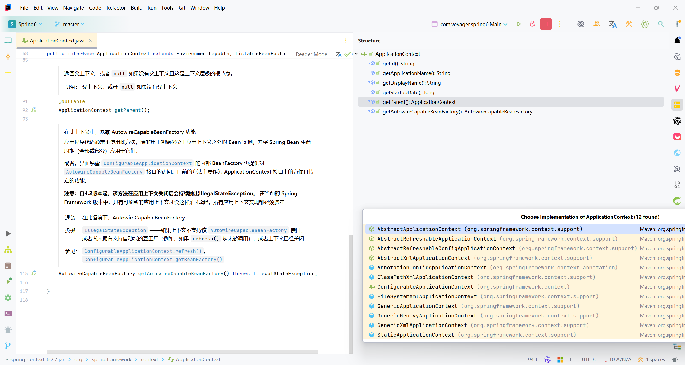The image size is (685, 365).
Task: Open the Database tool window icon
Action: coord(677,73)
